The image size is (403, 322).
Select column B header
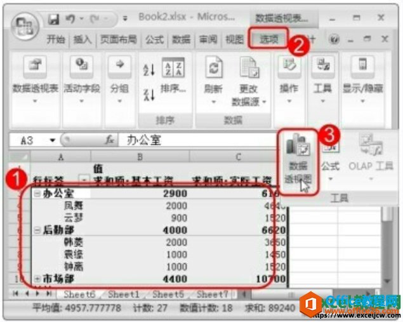tap(140, 157)
